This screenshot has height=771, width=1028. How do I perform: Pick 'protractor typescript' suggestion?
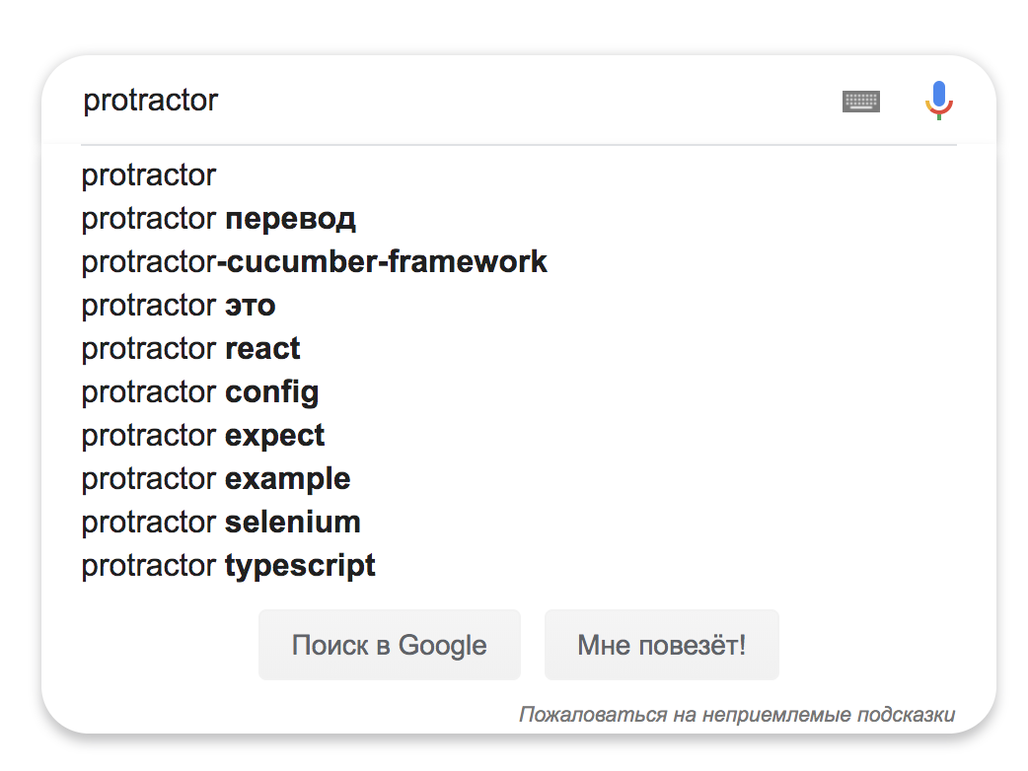pos(519,565)
